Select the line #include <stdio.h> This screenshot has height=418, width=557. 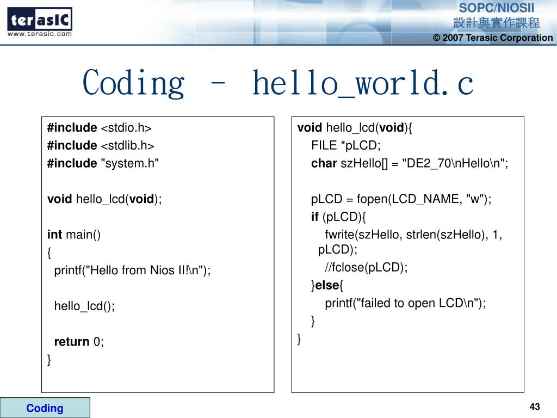100,127
